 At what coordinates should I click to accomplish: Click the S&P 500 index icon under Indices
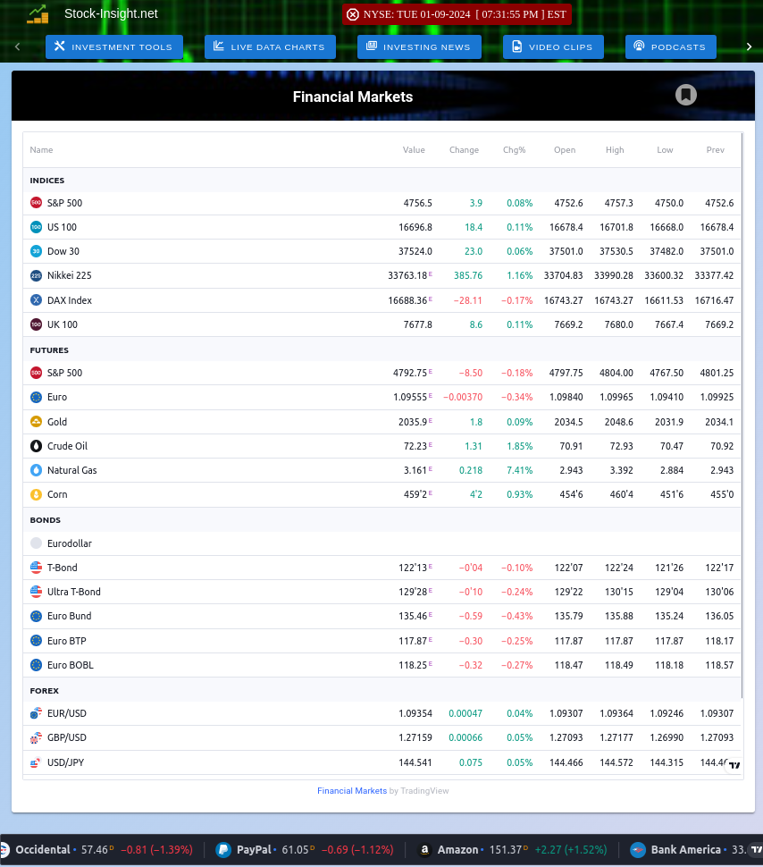(36, 203)
